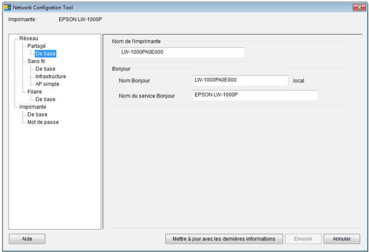The image size is (369, 252).
Task: Select the Réseau tree node
Action: [29, 38]
